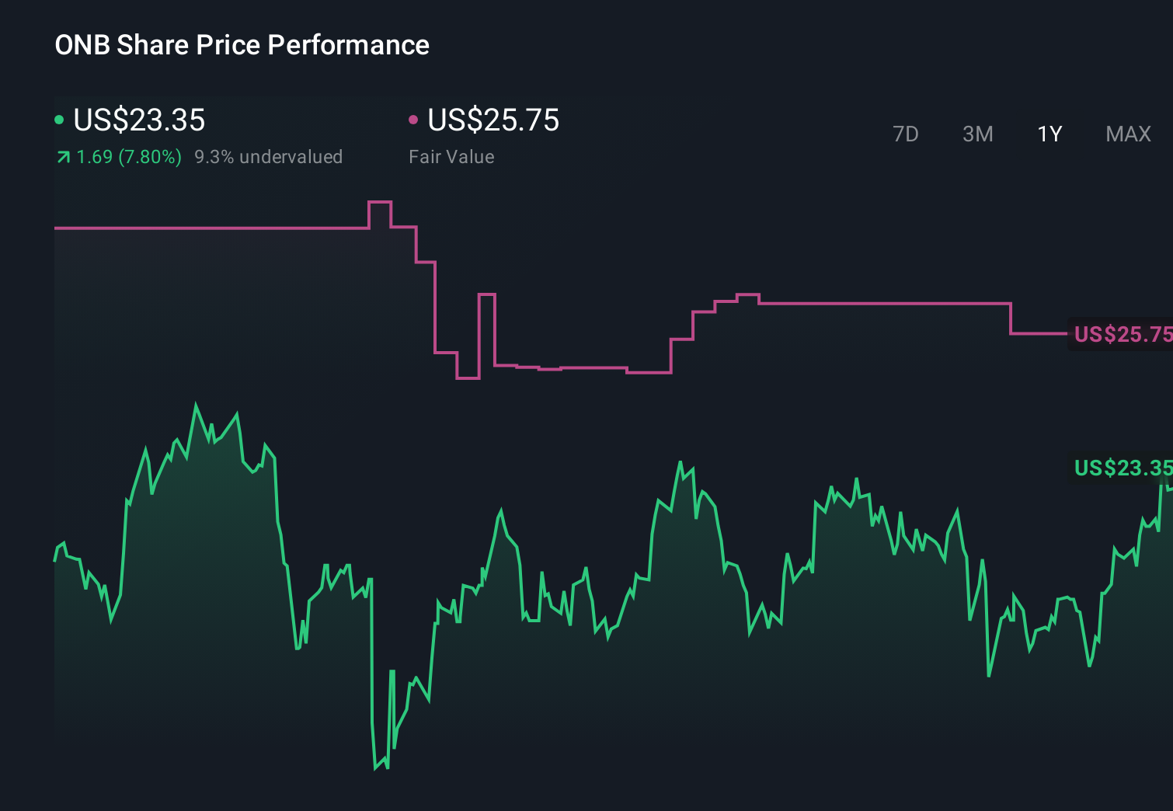This screenshot has height=811, width=1173.
Task: Toggle the undervalued indicator display
Action: [269, 156]
